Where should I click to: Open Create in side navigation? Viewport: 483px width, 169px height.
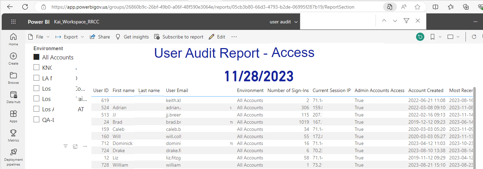[13, 58]
